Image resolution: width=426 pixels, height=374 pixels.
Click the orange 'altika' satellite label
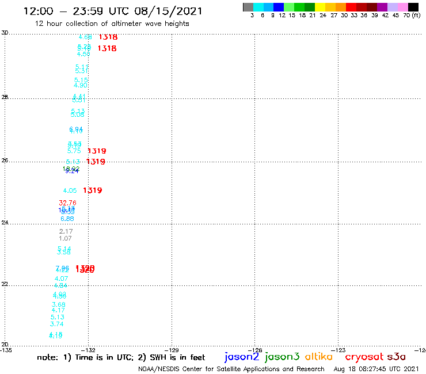click(319, 357)
